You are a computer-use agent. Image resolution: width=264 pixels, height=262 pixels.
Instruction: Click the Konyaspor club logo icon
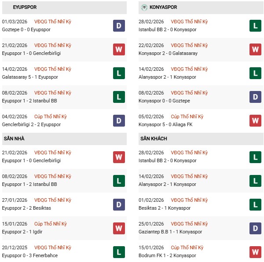click(x=144, y=7)
